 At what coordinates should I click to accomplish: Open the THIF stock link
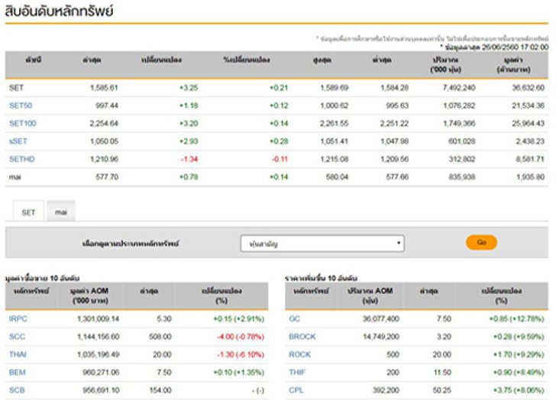pos(297,372)
